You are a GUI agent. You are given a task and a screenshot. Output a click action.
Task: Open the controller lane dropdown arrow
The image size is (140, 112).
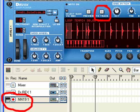(x=69, y=70)
